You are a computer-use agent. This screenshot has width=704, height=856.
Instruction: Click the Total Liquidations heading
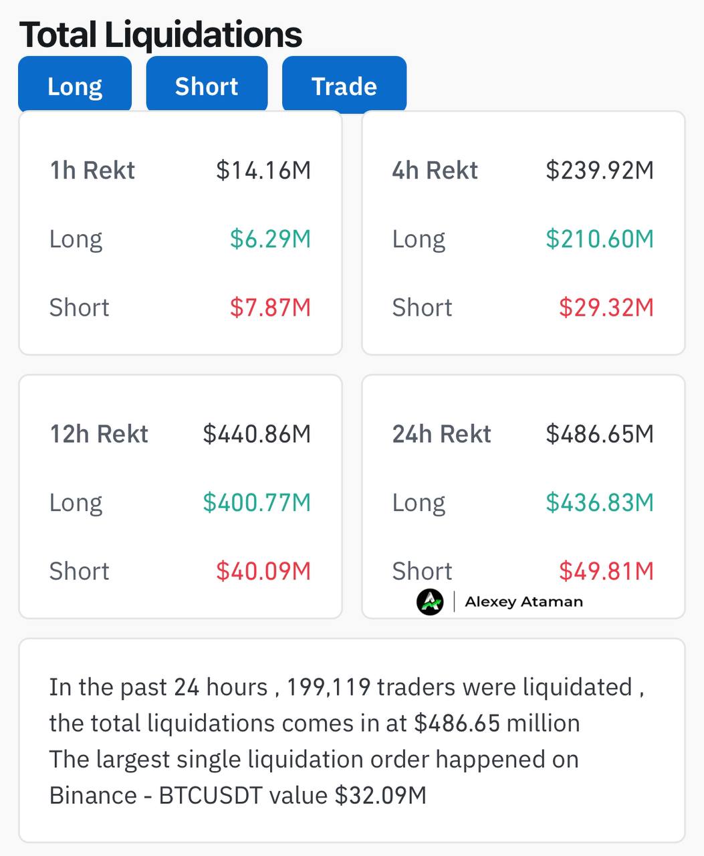[160, 35]
